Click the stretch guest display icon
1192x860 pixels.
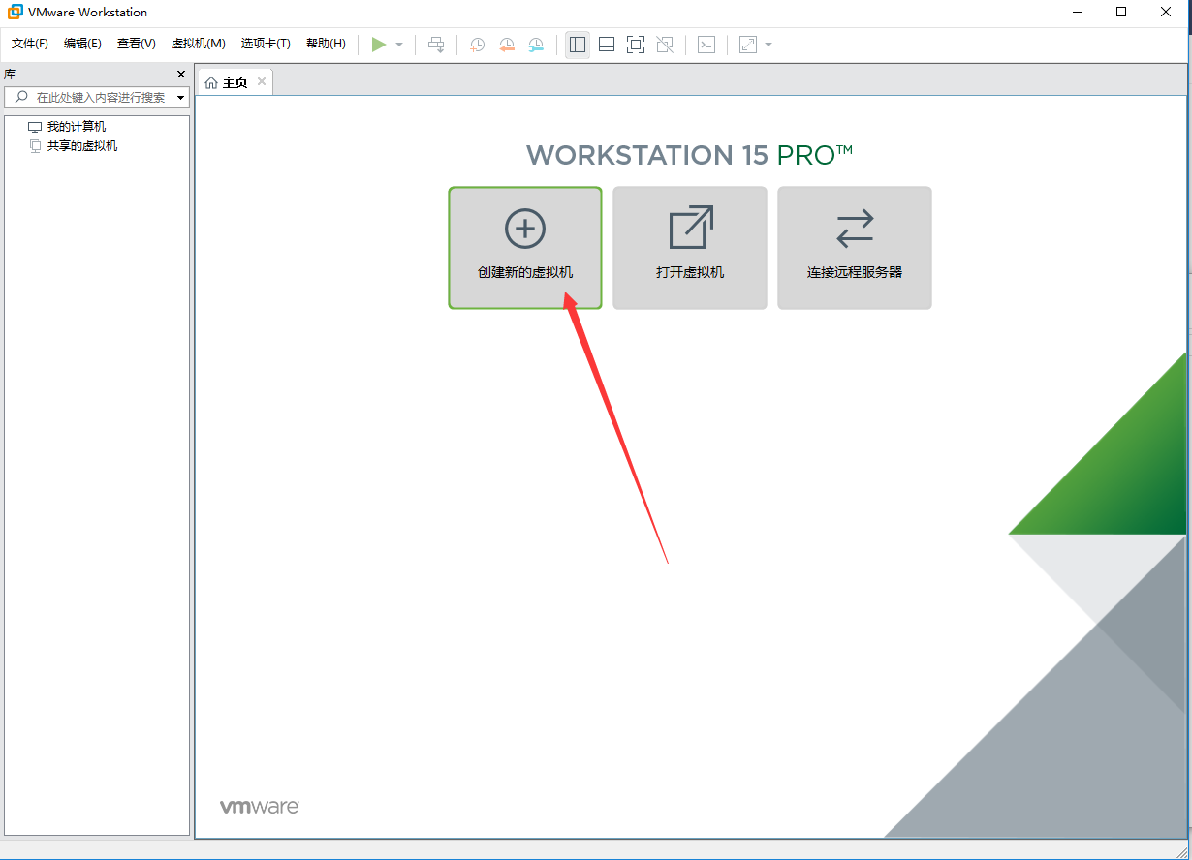(748, 45)
